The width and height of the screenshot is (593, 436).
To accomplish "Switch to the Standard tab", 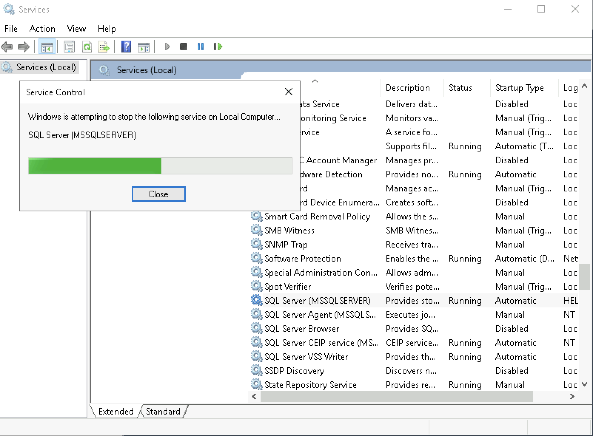I will 163,411.
